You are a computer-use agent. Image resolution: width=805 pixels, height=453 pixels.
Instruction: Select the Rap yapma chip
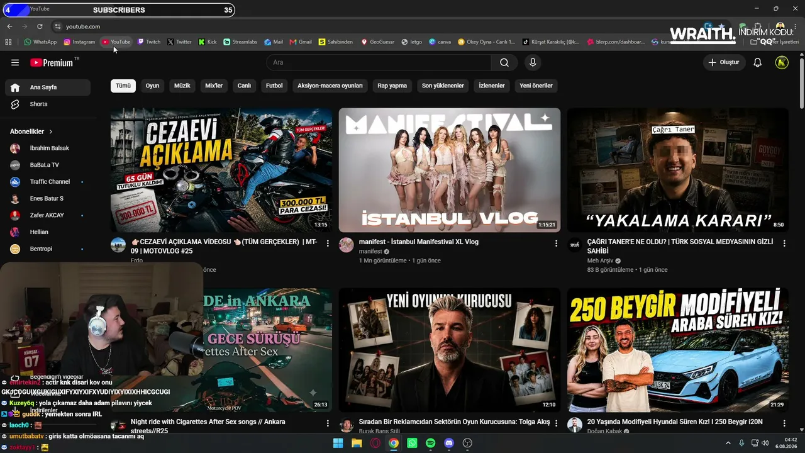(x=392, y=86)
